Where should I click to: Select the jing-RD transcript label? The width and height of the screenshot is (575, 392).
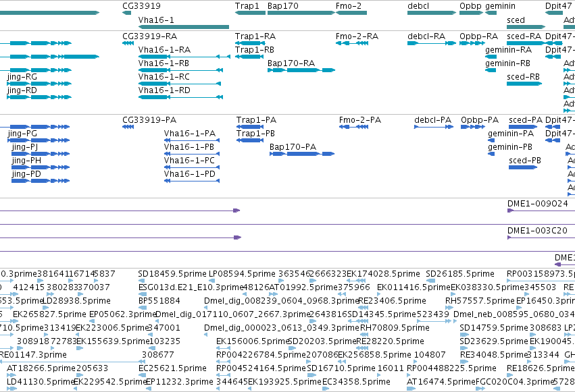[22, 91]
